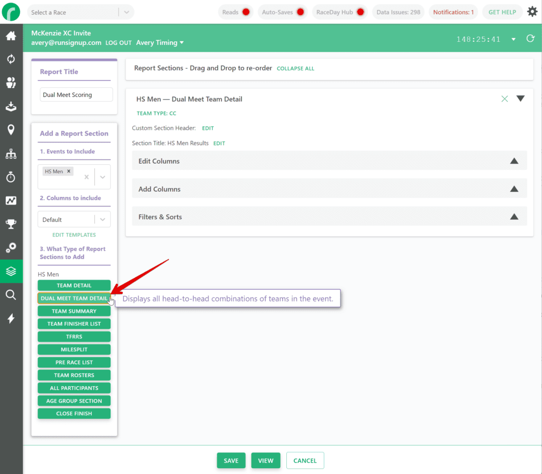Click the McKenzie XC Invite race name

point(61,33)
